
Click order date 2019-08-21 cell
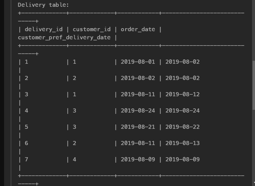coord(138,127)
